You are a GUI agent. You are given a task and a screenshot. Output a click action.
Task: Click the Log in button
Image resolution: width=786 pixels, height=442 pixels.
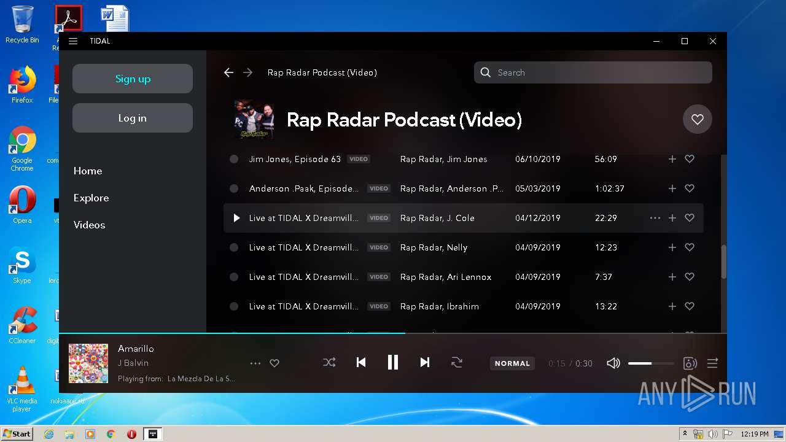(133, 118)
